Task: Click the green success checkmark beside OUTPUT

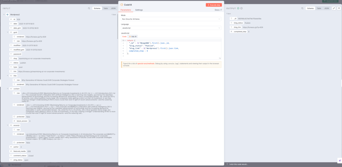Action: 238,8
